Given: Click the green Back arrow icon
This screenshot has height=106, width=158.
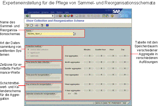Looking at the screenshot, I should point(65,16).
